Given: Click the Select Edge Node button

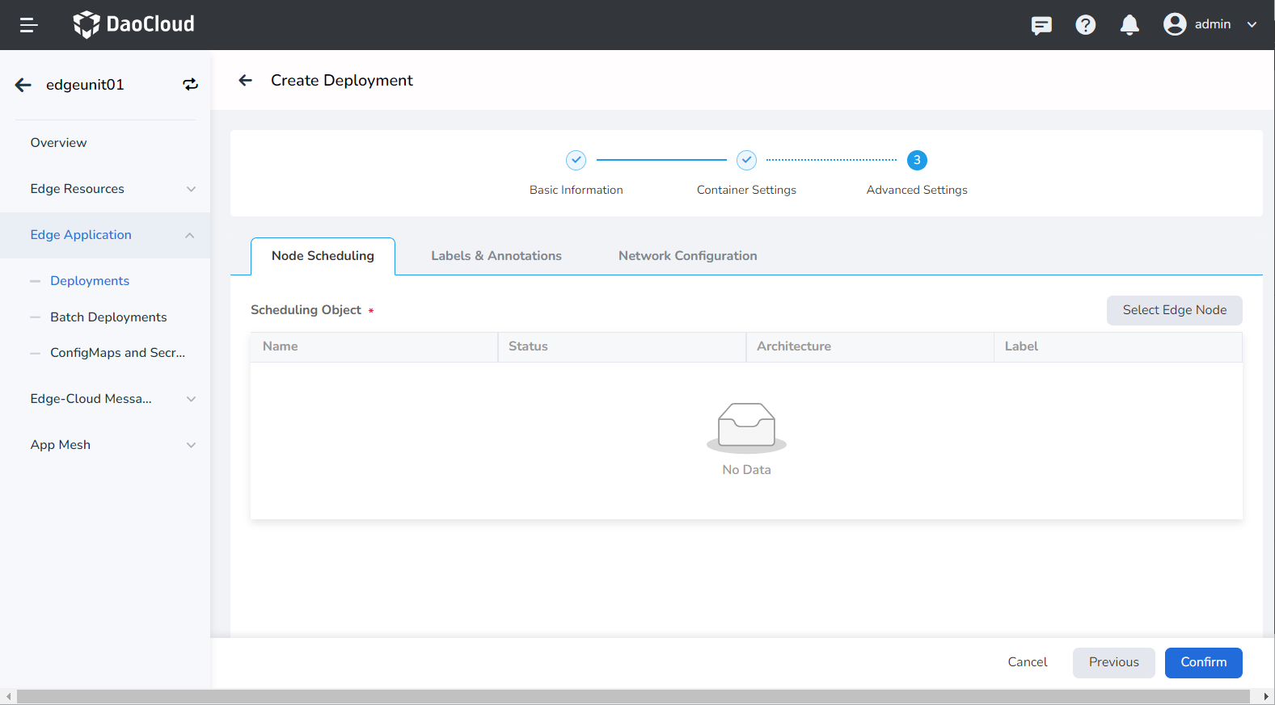Looking at the screenshot, I should 1174,310.
